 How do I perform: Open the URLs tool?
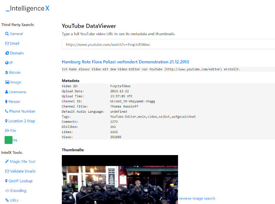click(14, 200)
